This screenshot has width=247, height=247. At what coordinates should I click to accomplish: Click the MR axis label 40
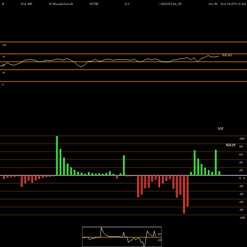[241, 163]
